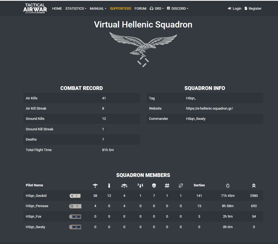Click the stopwatch flight time column icon
This screenshot has height=244, width=278.
pos(228,186)
